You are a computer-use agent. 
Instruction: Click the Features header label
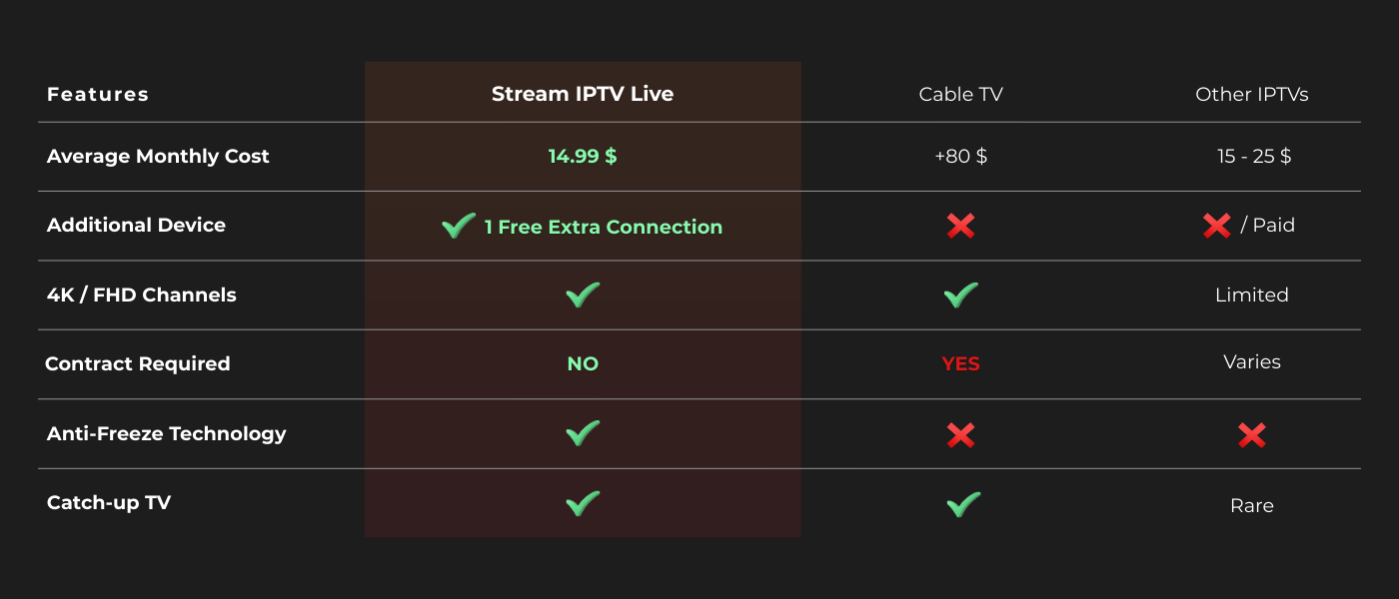98,95
